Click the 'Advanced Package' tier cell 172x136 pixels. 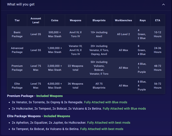click(x=17, y=50)
